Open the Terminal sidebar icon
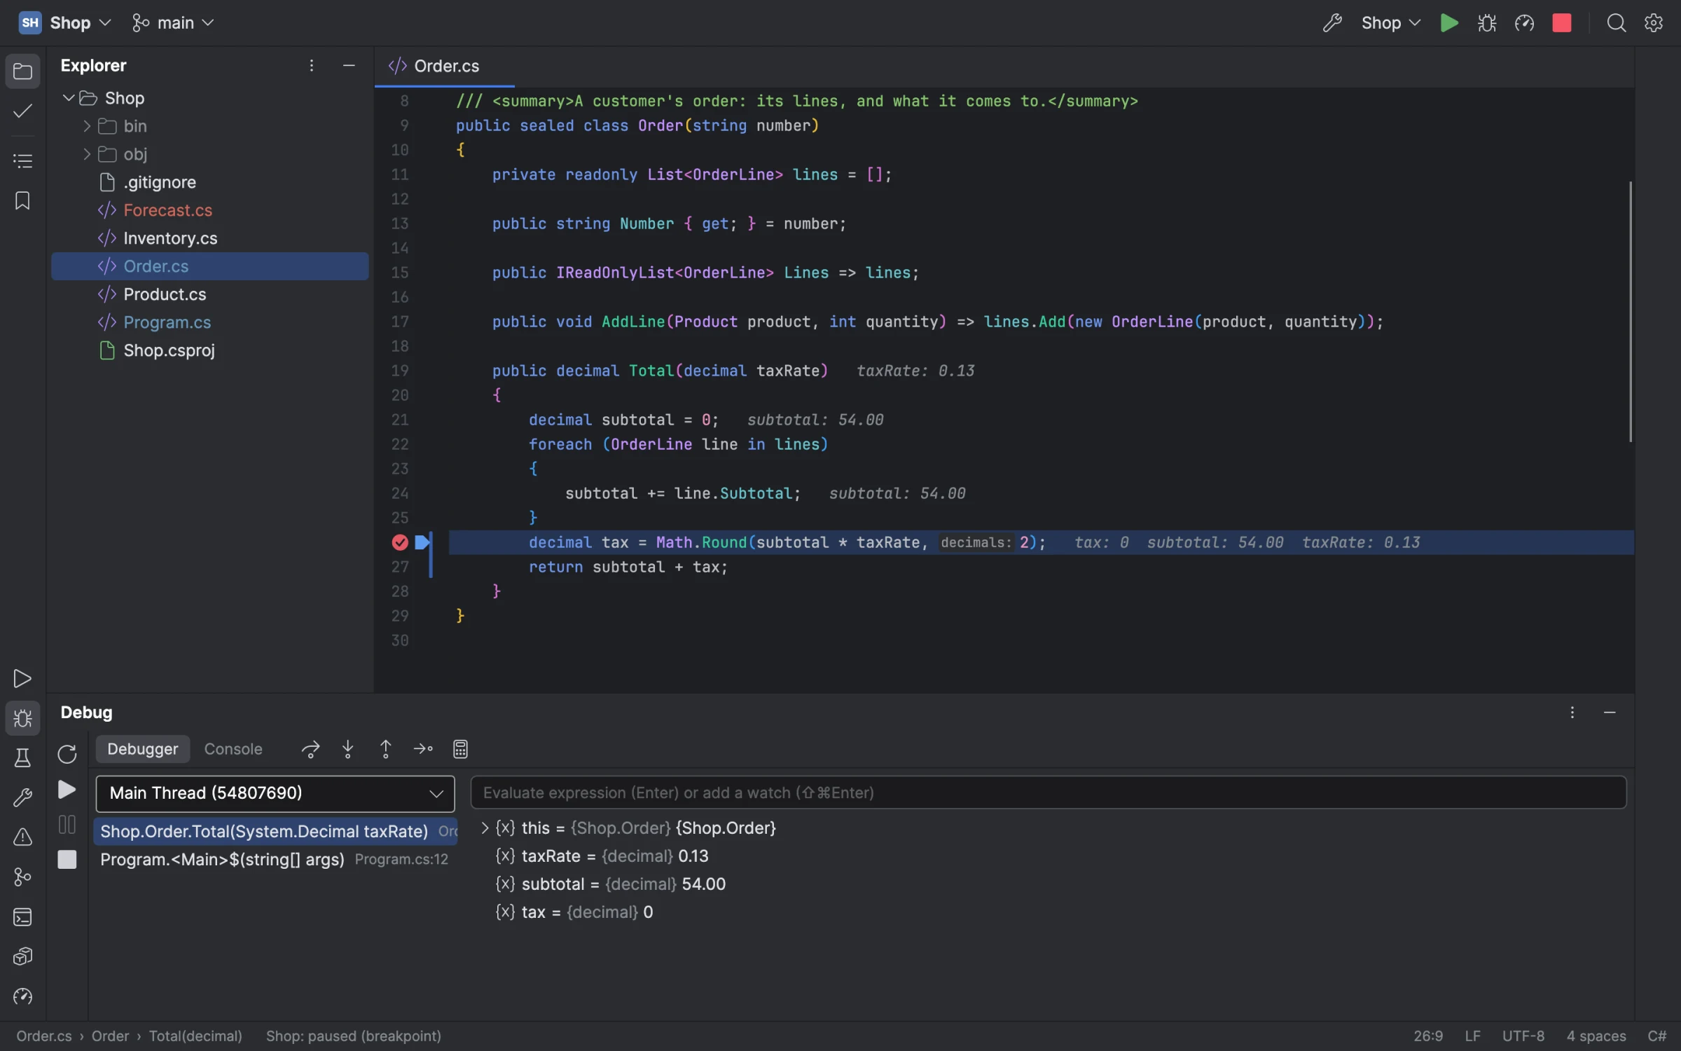Image resolution: width=1681 pixels, height=1051 pixels. click(22, 917)
